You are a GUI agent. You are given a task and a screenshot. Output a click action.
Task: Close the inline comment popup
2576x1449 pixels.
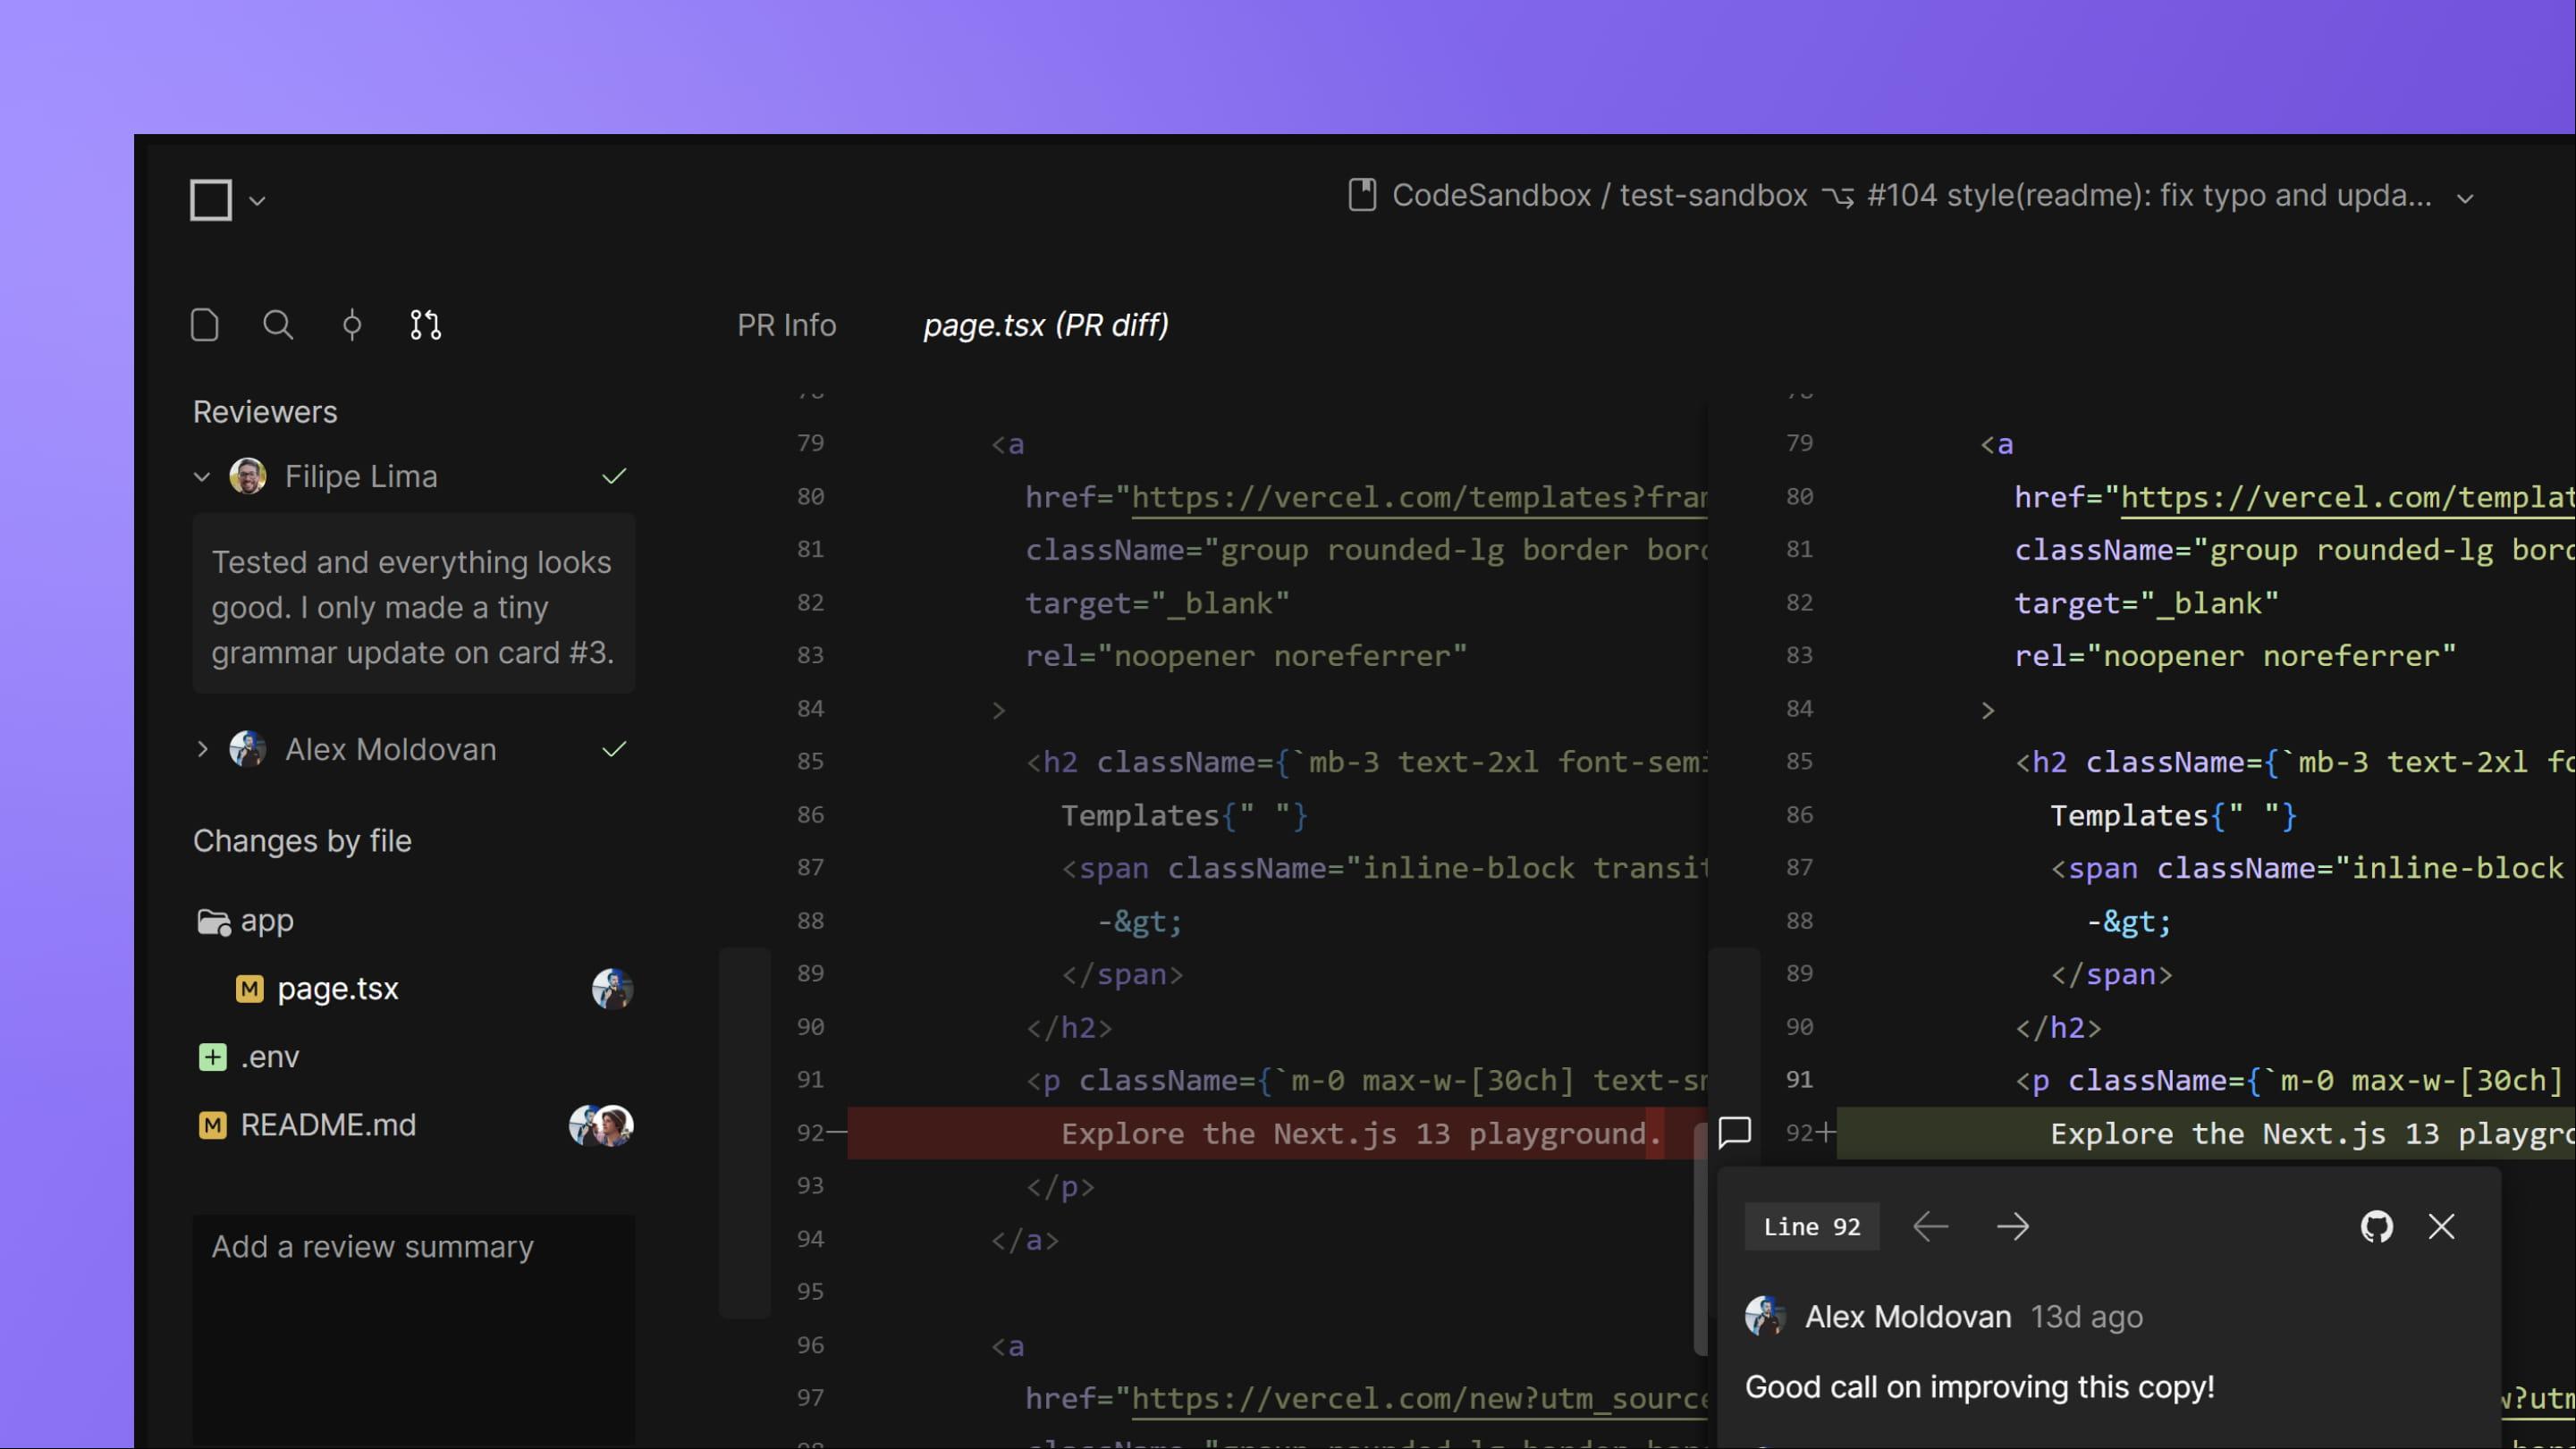2442,1226
